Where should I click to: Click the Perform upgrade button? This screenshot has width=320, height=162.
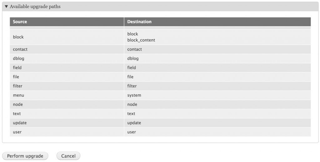[25, 156]
